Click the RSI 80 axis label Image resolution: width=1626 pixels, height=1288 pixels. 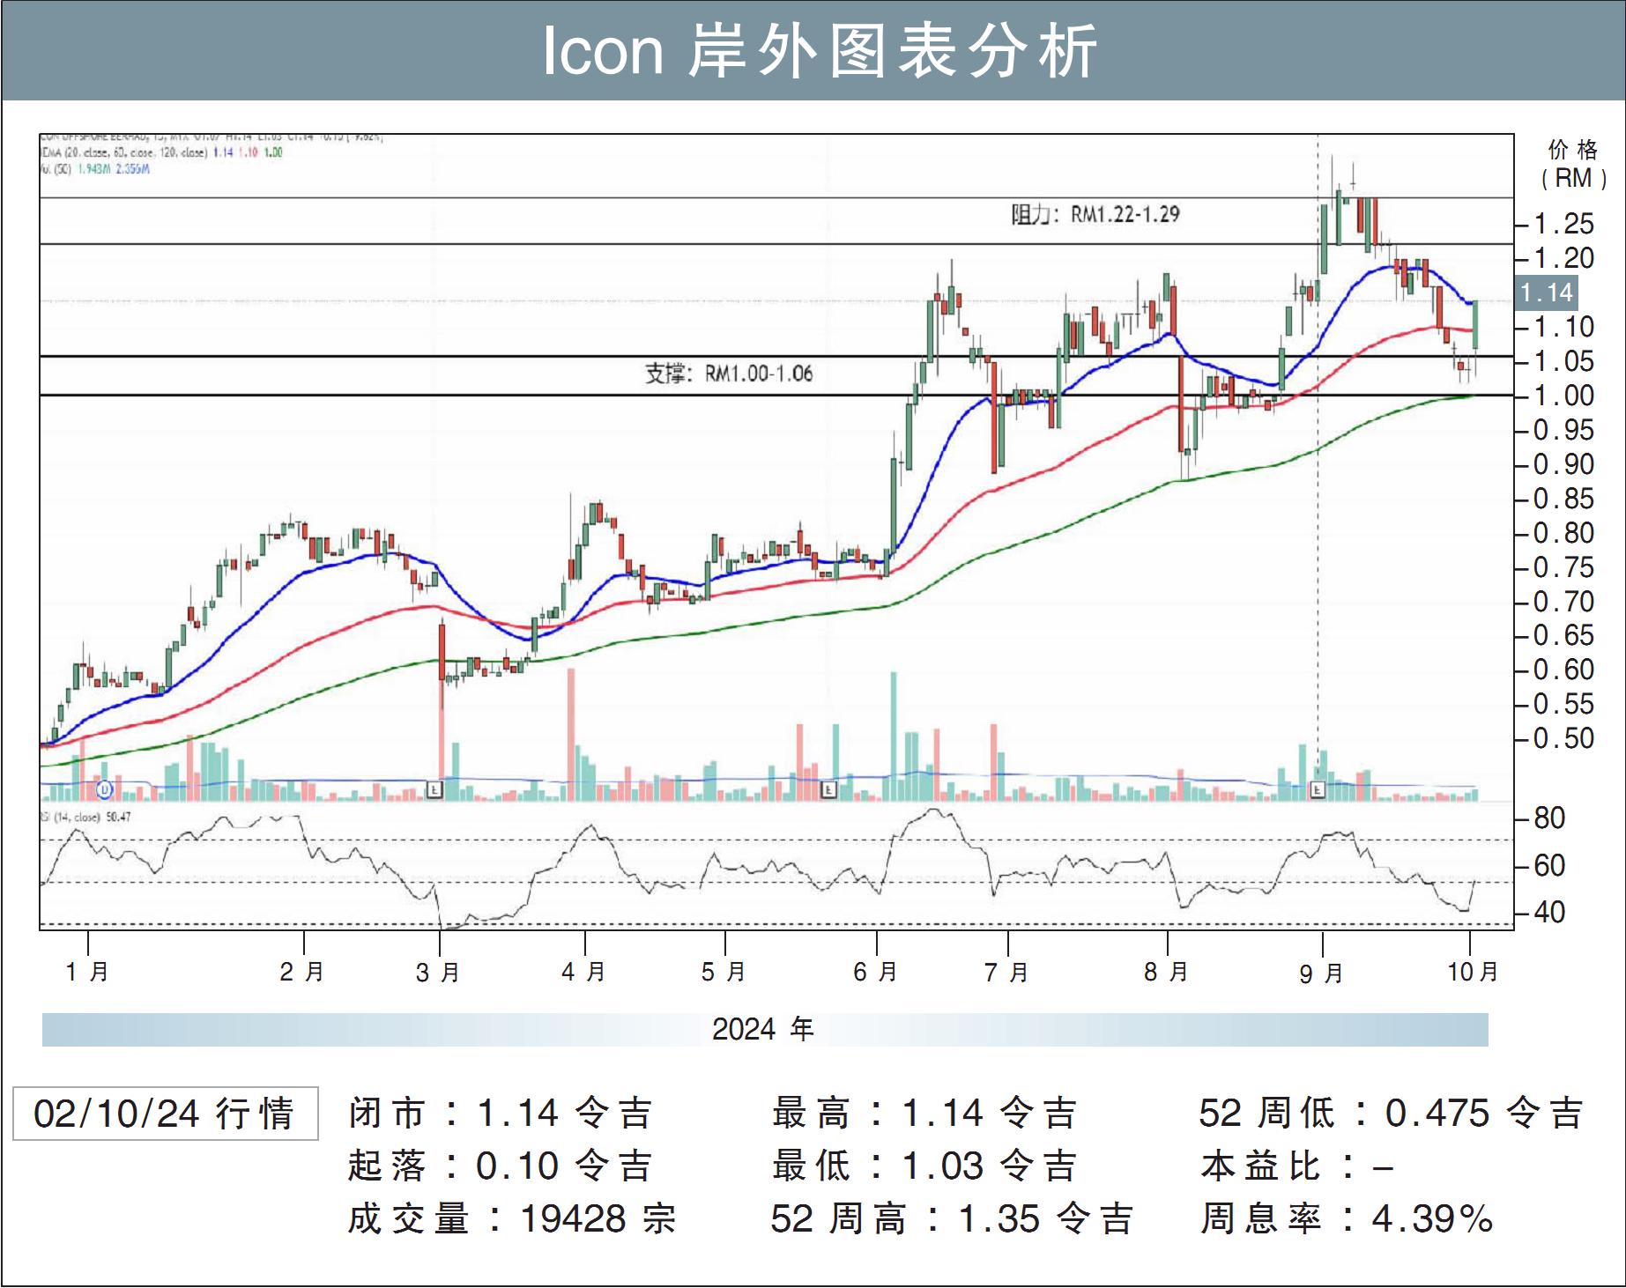(x=1549, y=818)
